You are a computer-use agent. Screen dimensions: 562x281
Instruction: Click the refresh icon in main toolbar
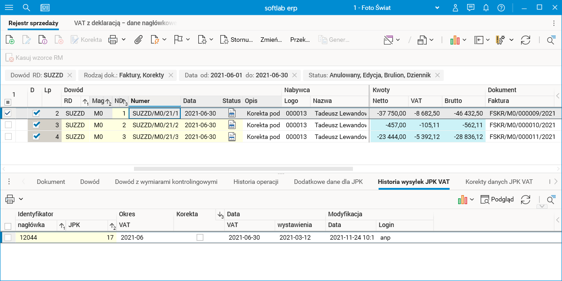pos(526,40)
